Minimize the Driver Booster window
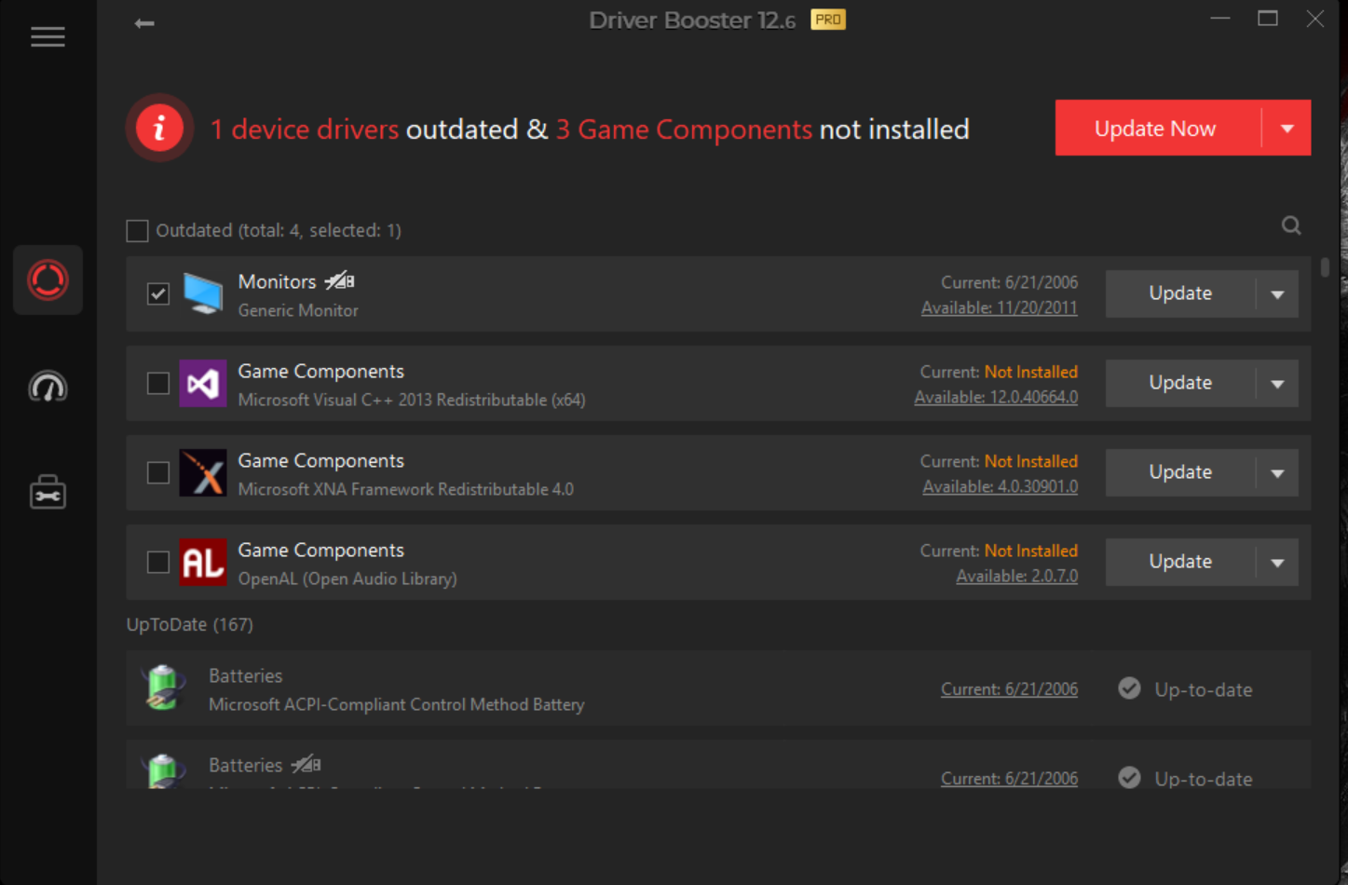The width and height of the screenshot is (1348, 885). point(1220,19)
